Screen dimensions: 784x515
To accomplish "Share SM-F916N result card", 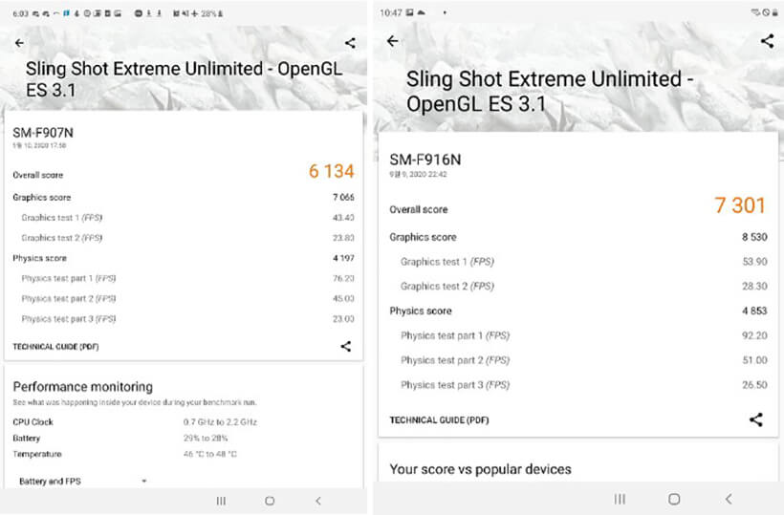I will [756, 419].
